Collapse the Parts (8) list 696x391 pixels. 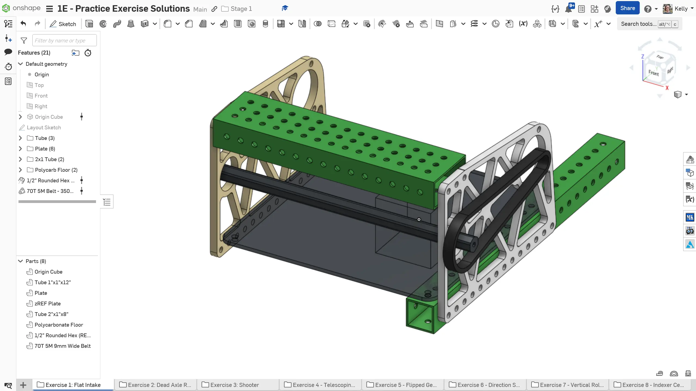(20, 261)
